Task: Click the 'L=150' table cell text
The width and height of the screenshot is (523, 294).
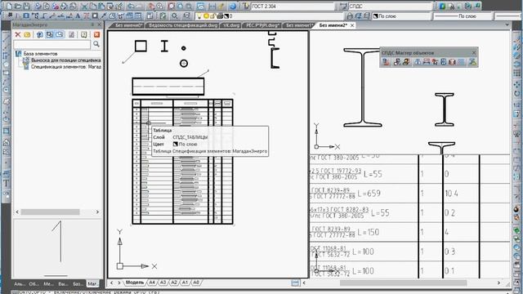Action: coord(369,232)
